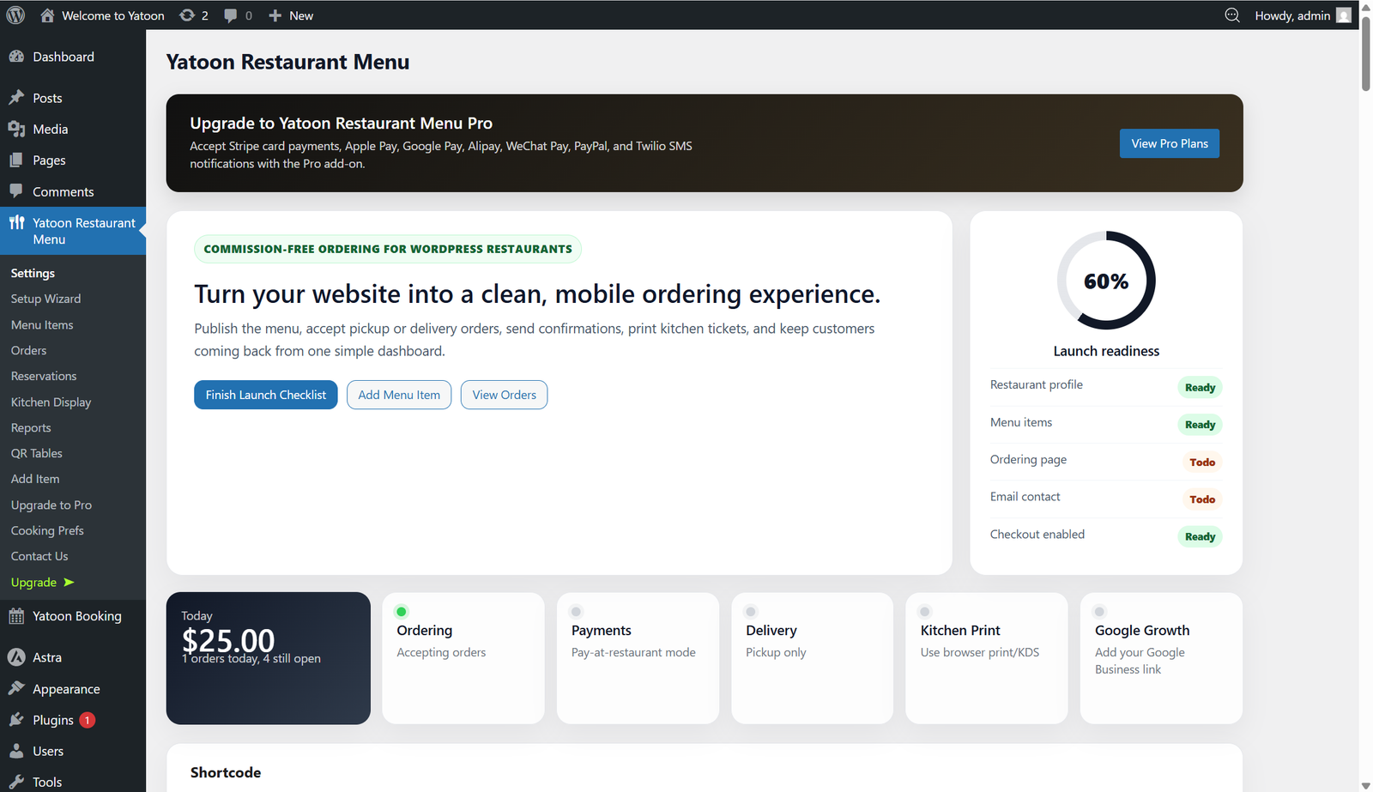The width and height of the screenshot is (1373, 792).
Task: Click the Delivery status dot
Action: tap(751, 612)
